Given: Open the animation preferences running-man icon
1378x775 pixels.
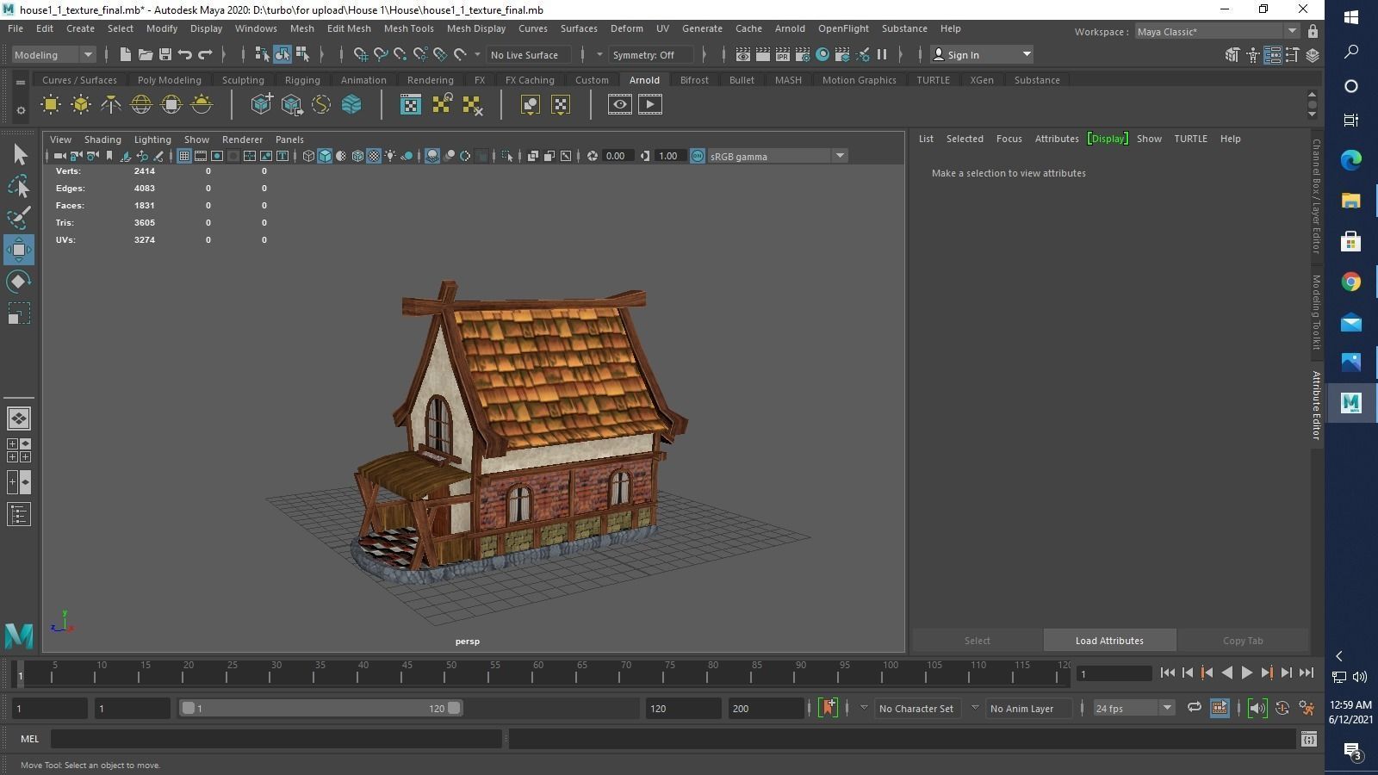Looking at the screenshot, I should point(1307,708).
